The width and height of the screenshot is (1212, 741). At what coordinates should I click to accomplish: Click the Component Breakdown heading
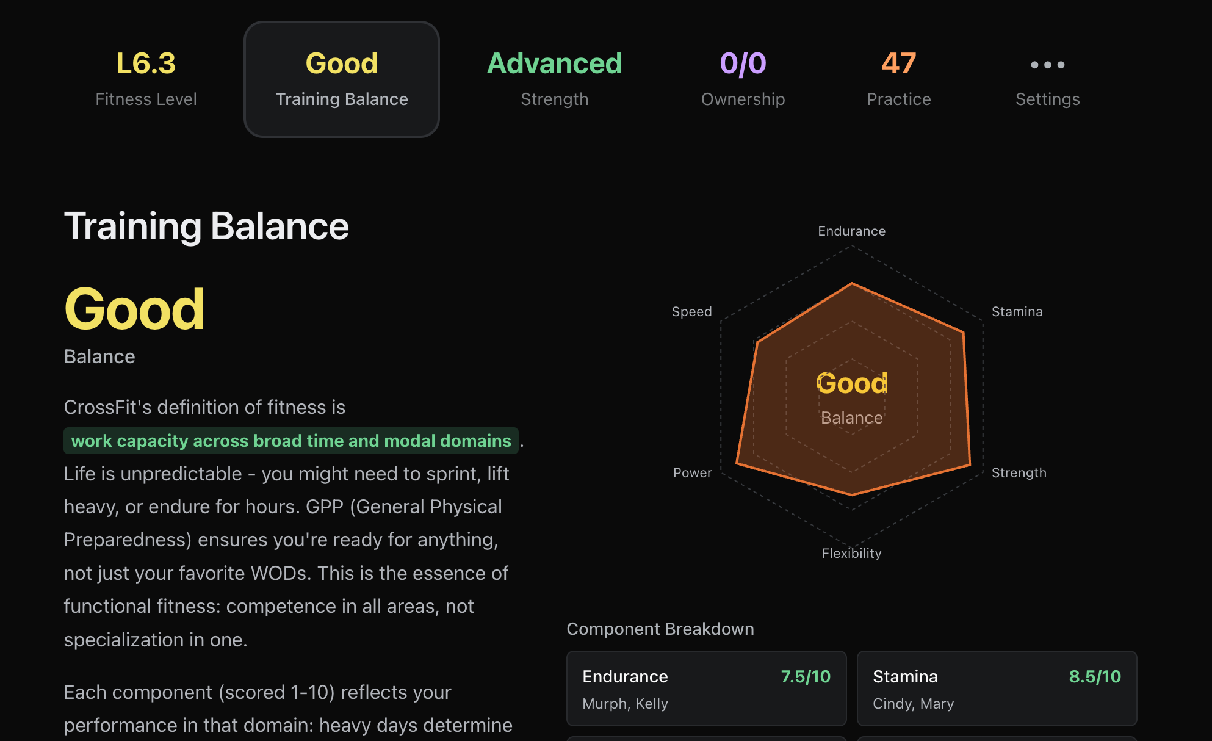[660, 629]
